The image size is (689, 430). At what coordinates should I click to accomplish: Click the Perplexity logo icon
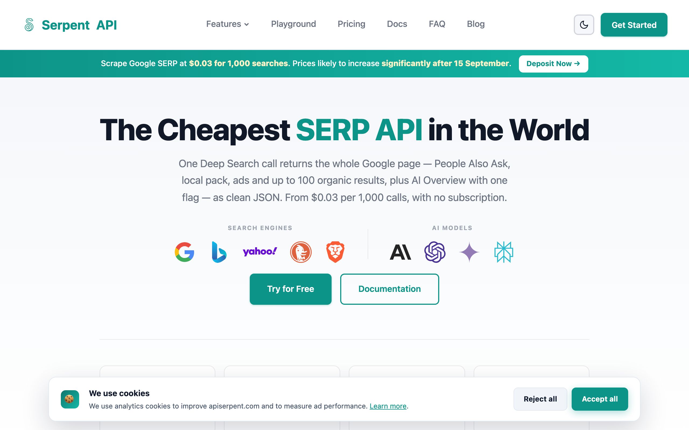(504, 252)
